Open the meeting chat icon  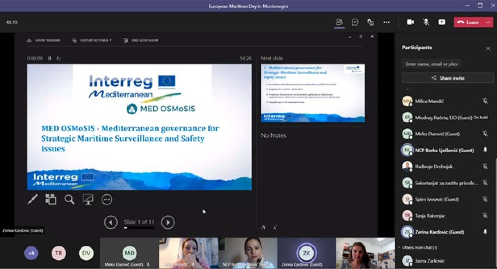(355, 22)
